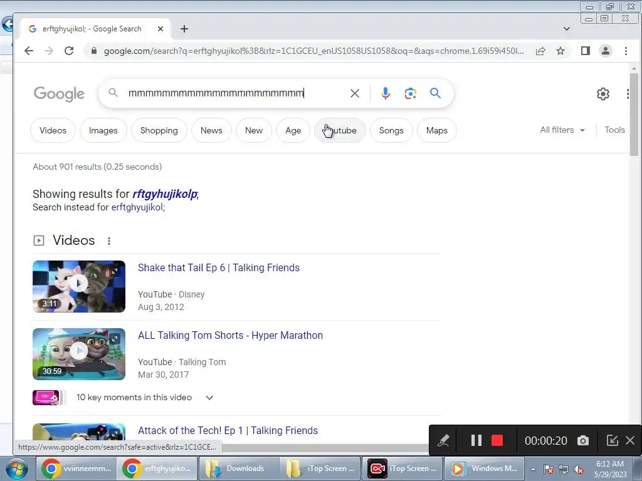Switch to News results
Image resolution: width=642 pixels, height=481 pixels.
211,130
